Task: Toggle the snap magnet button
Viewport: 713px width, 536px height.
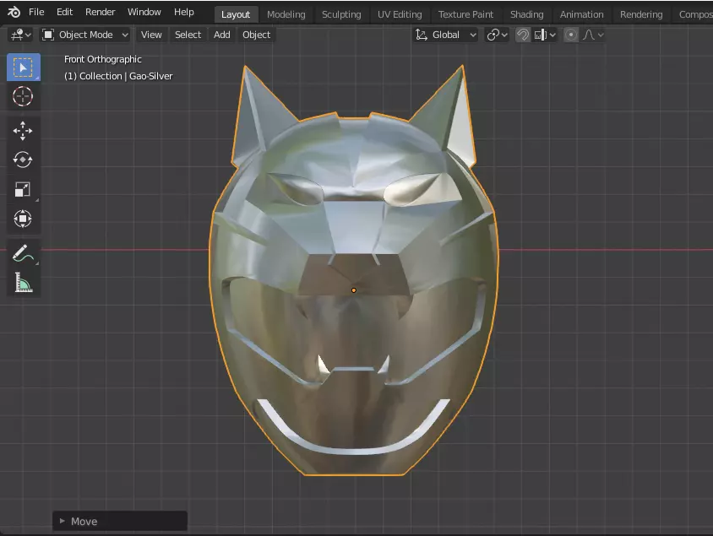Action: pos(523,35)
